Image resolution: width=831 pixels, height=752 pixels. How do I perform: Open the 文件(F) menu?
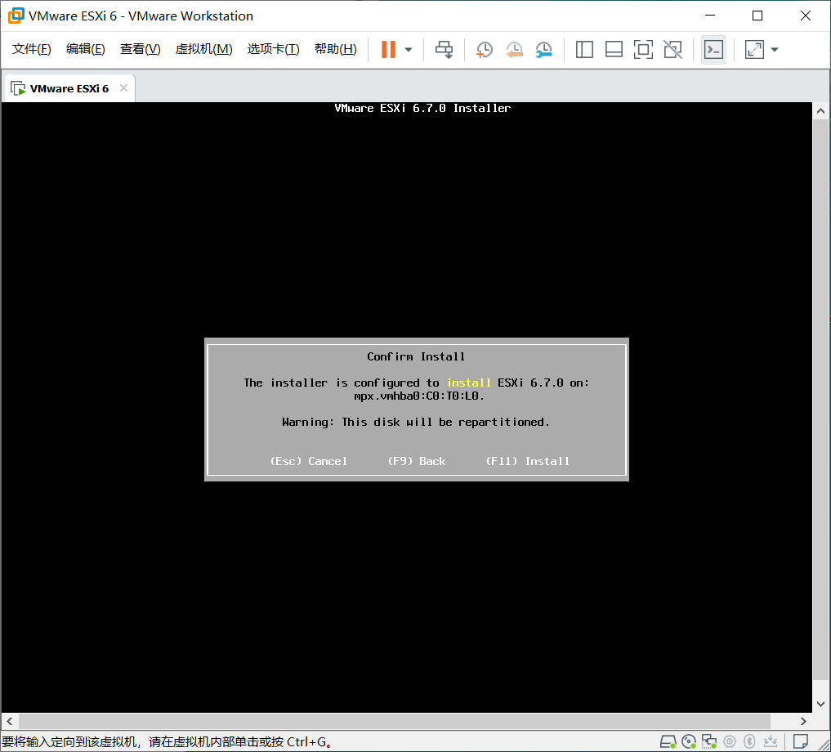32,49
